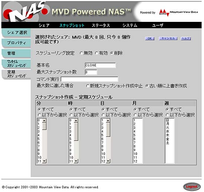Select month 6 in the 月 list
204x192 pixels.
tap(135, 139)
